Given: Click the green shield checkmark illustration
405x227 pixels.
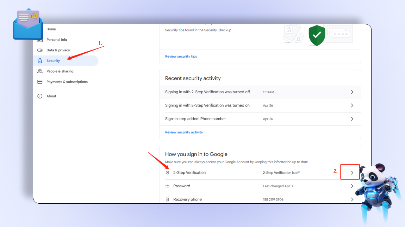Looking at the screenshot, I should pyautogui.click(x=317, y=35).
